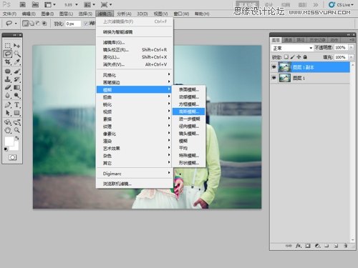Open the 图像(I) menu
This screenshot has height=268, width=358.
(47, 14)
